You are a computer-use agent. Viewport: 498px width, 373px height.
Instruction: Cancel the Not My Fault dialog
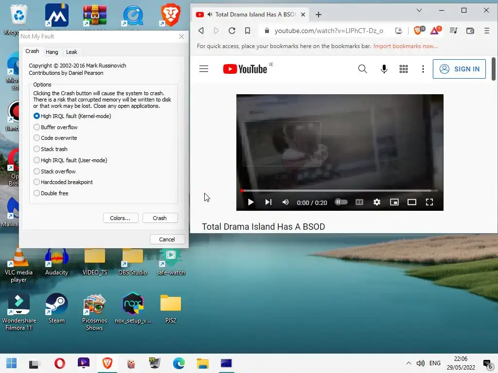(167, 239)
